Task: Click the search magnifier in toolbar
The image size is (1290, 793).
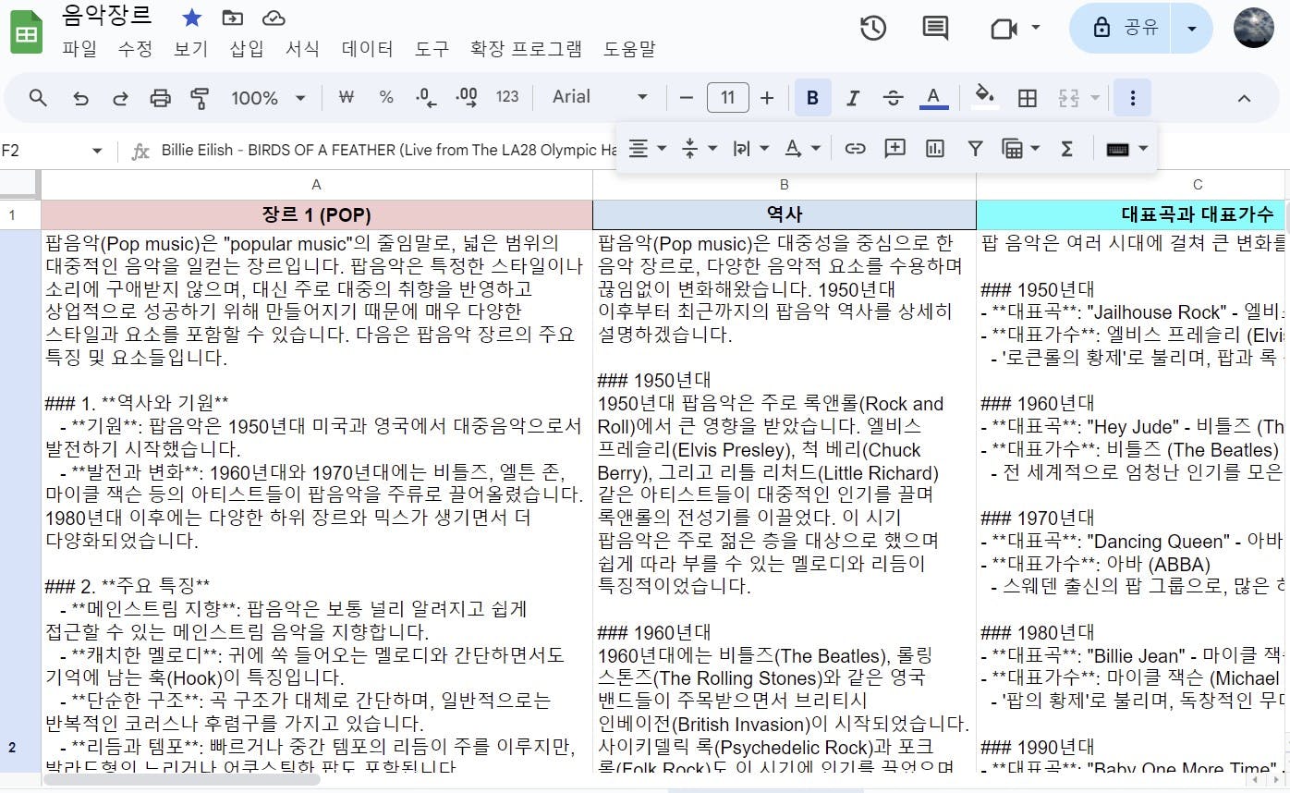Action: 38,98
